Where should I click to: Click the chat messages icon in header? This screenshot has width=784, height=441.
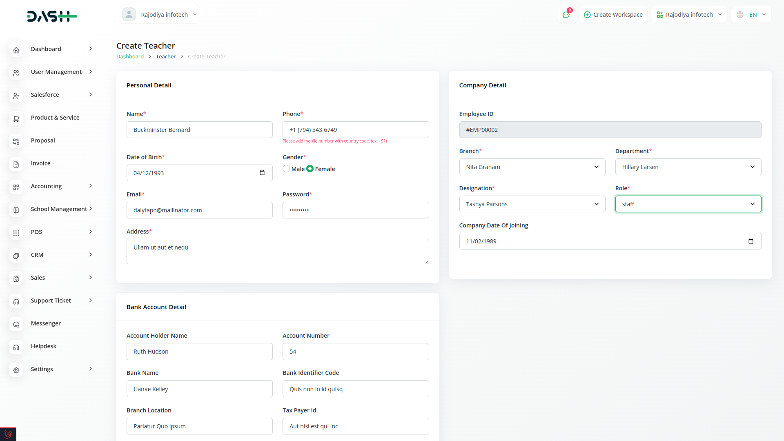pyautogui.click(x=566, y=15)
